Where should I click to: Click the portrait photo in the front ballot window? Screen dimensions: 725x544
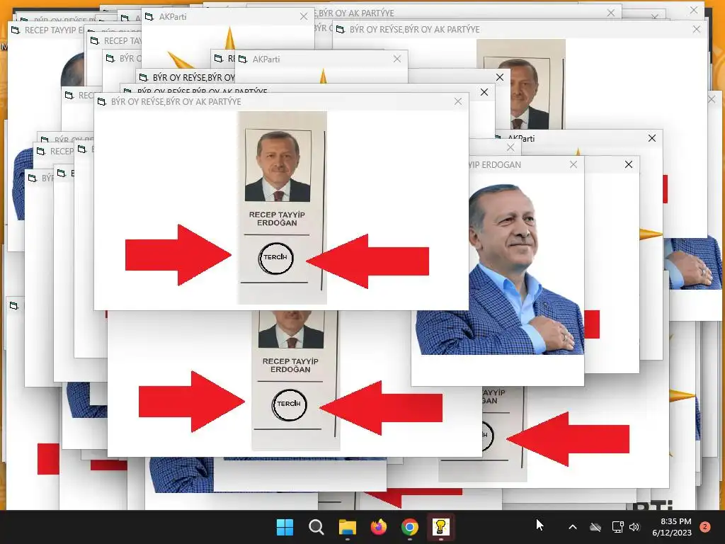tap(278, 166)
